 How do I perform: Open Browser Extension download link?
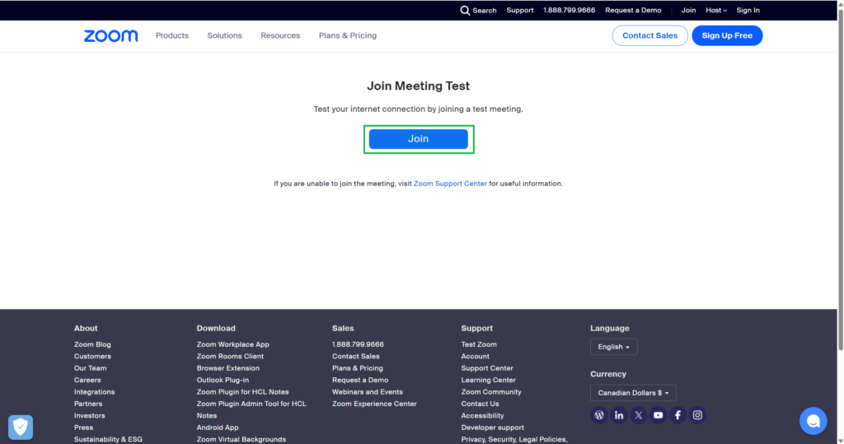pyautogui.click(x=228, y=368)
